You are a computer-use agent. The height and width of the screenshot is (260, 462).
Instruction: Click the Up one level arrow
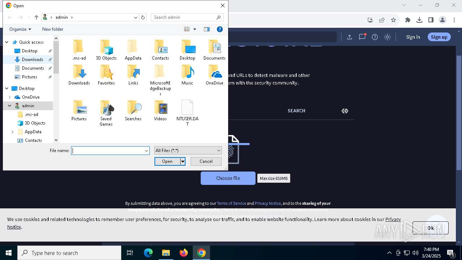[x=36, y=17]
